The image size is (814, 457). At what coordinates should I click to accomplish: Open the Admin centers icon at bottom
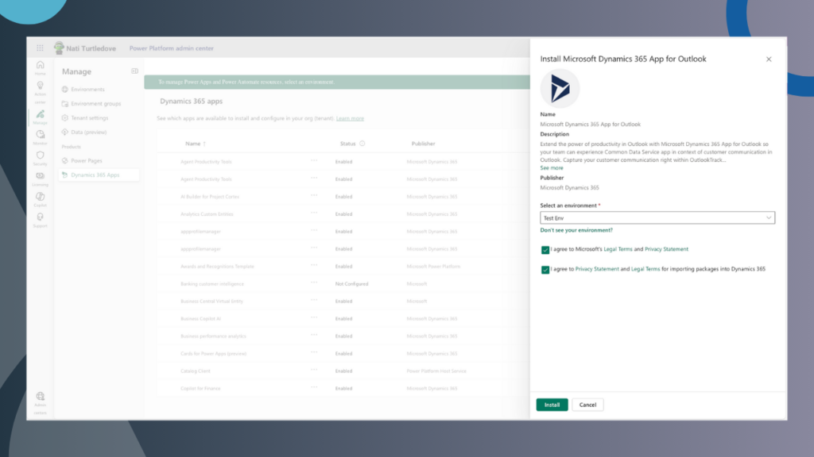tap(41, 397)
